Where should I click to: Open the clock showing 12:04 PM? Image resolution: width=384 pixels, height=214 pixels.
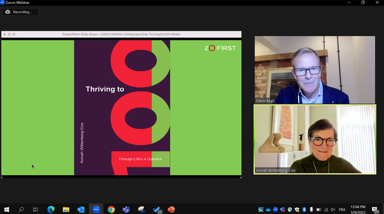coord(358,210)
